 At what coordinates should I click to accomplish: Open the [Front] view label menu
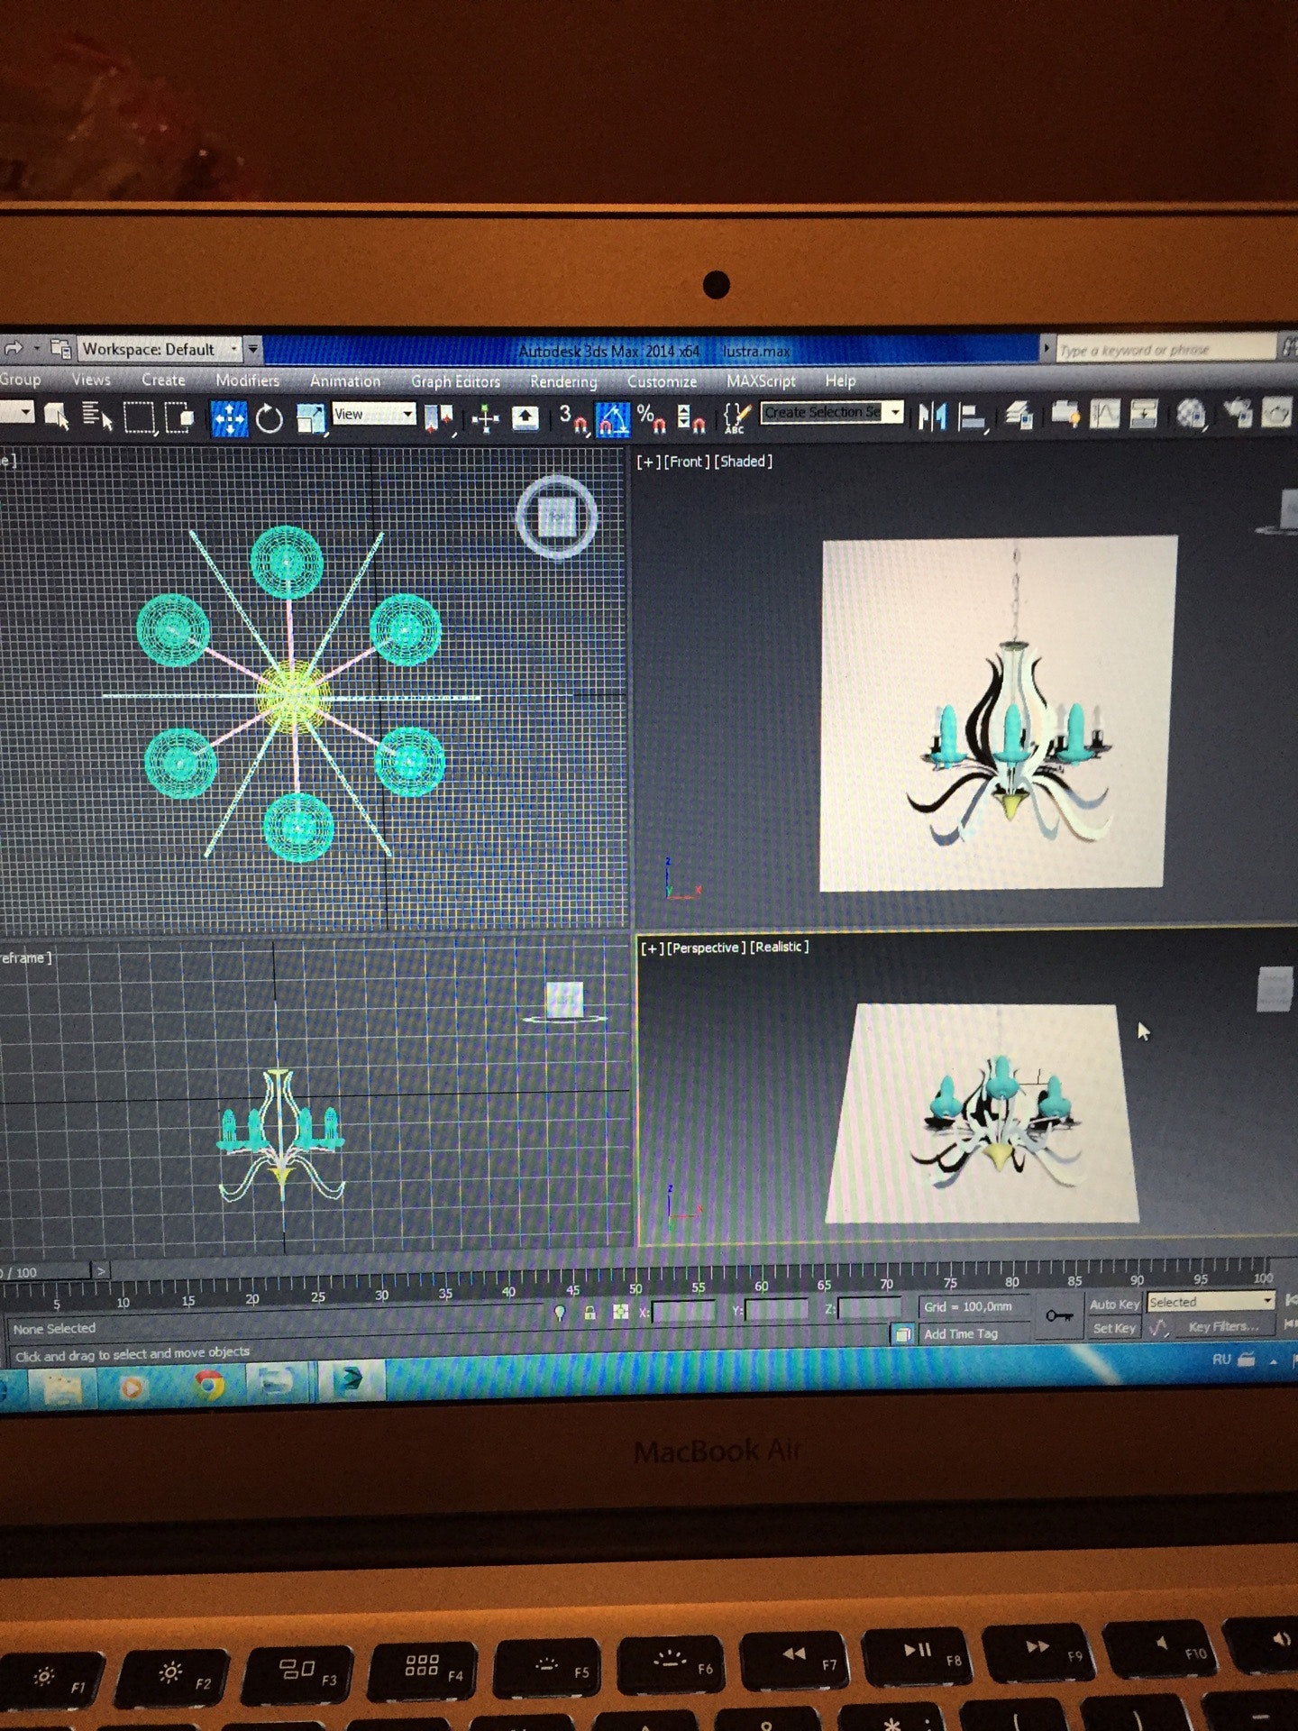[x=687, y=462]
